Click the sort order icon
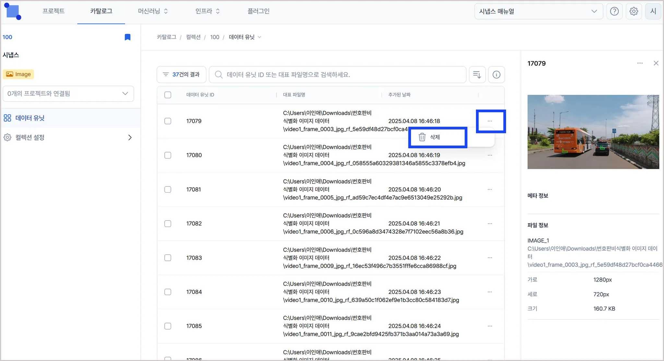Image resolution: width=664 pixels, height=361 pixels. point(477,75)
